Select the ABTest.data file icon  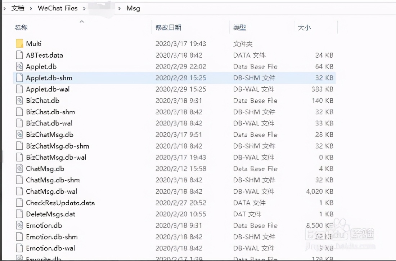19,55
